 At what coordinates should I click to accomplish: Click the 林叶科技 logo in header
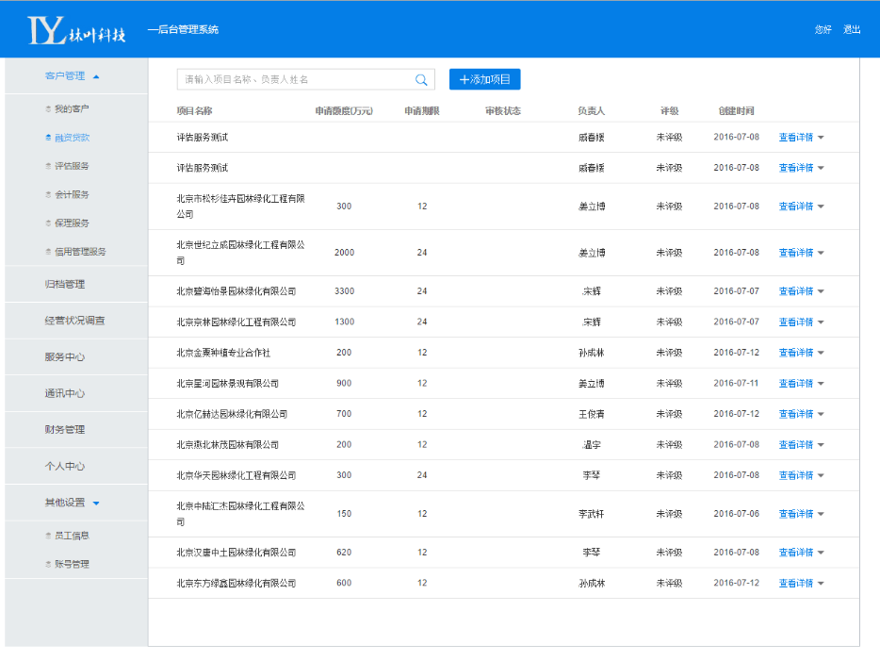77,30
